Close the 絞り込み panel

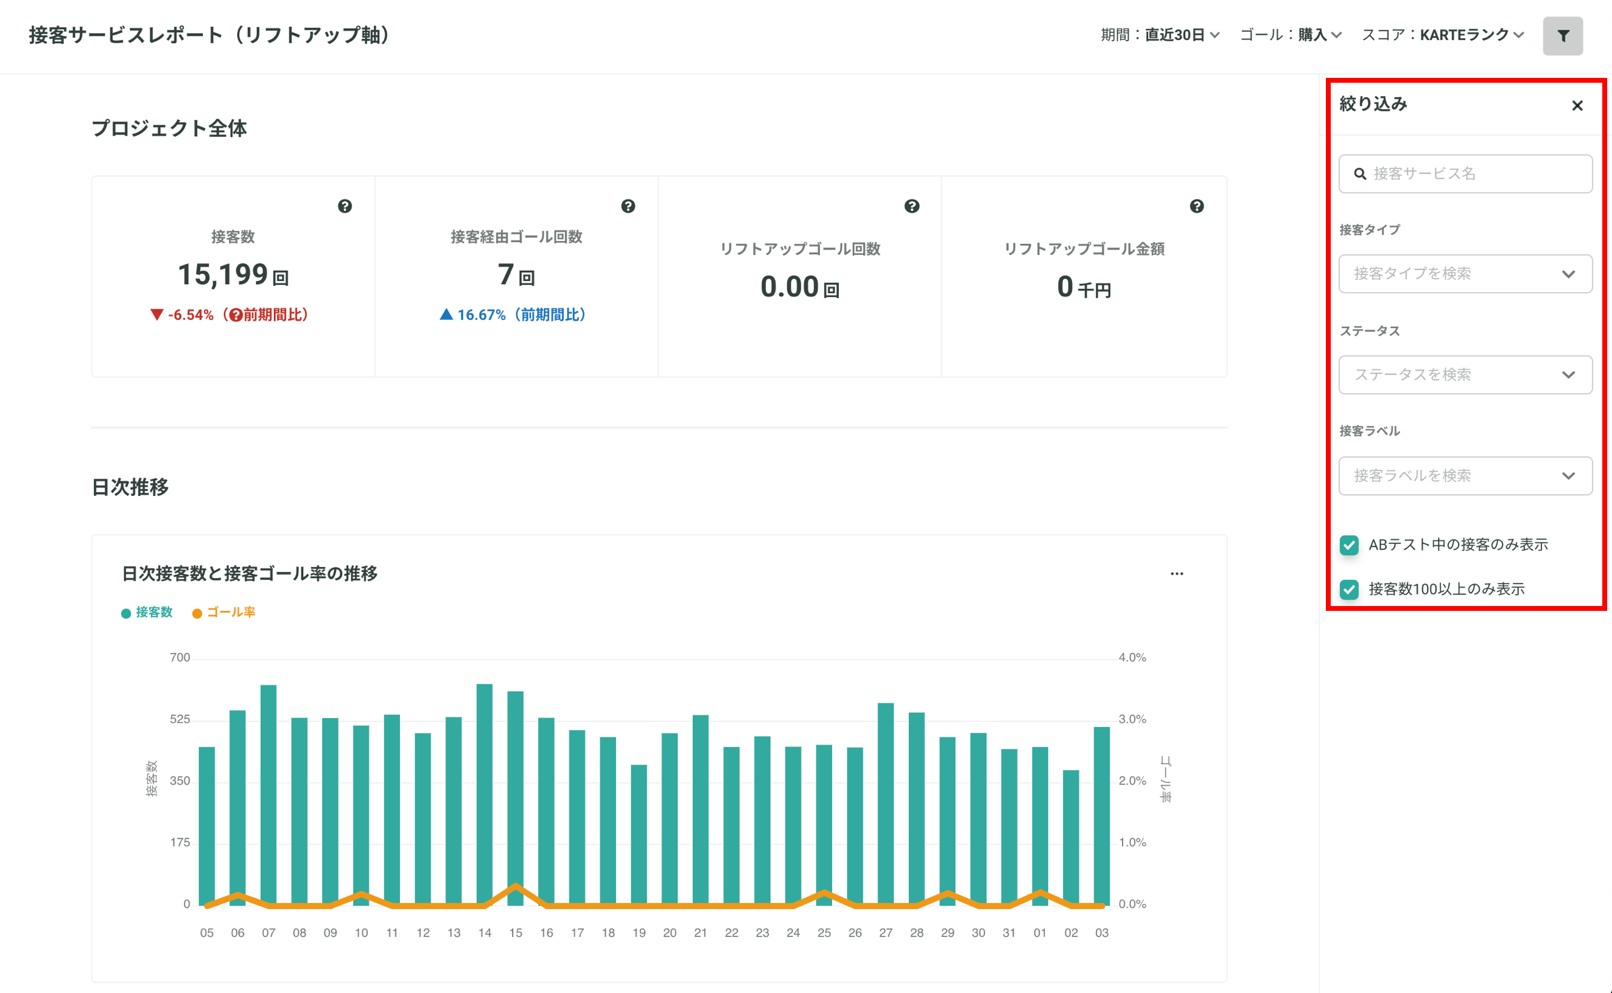[1577, 105]
